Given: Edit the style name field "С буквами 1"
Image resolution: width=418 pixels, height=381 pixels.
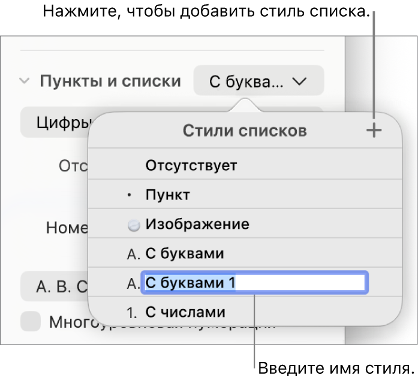Looking at the screenshot, I should (255, 283).
